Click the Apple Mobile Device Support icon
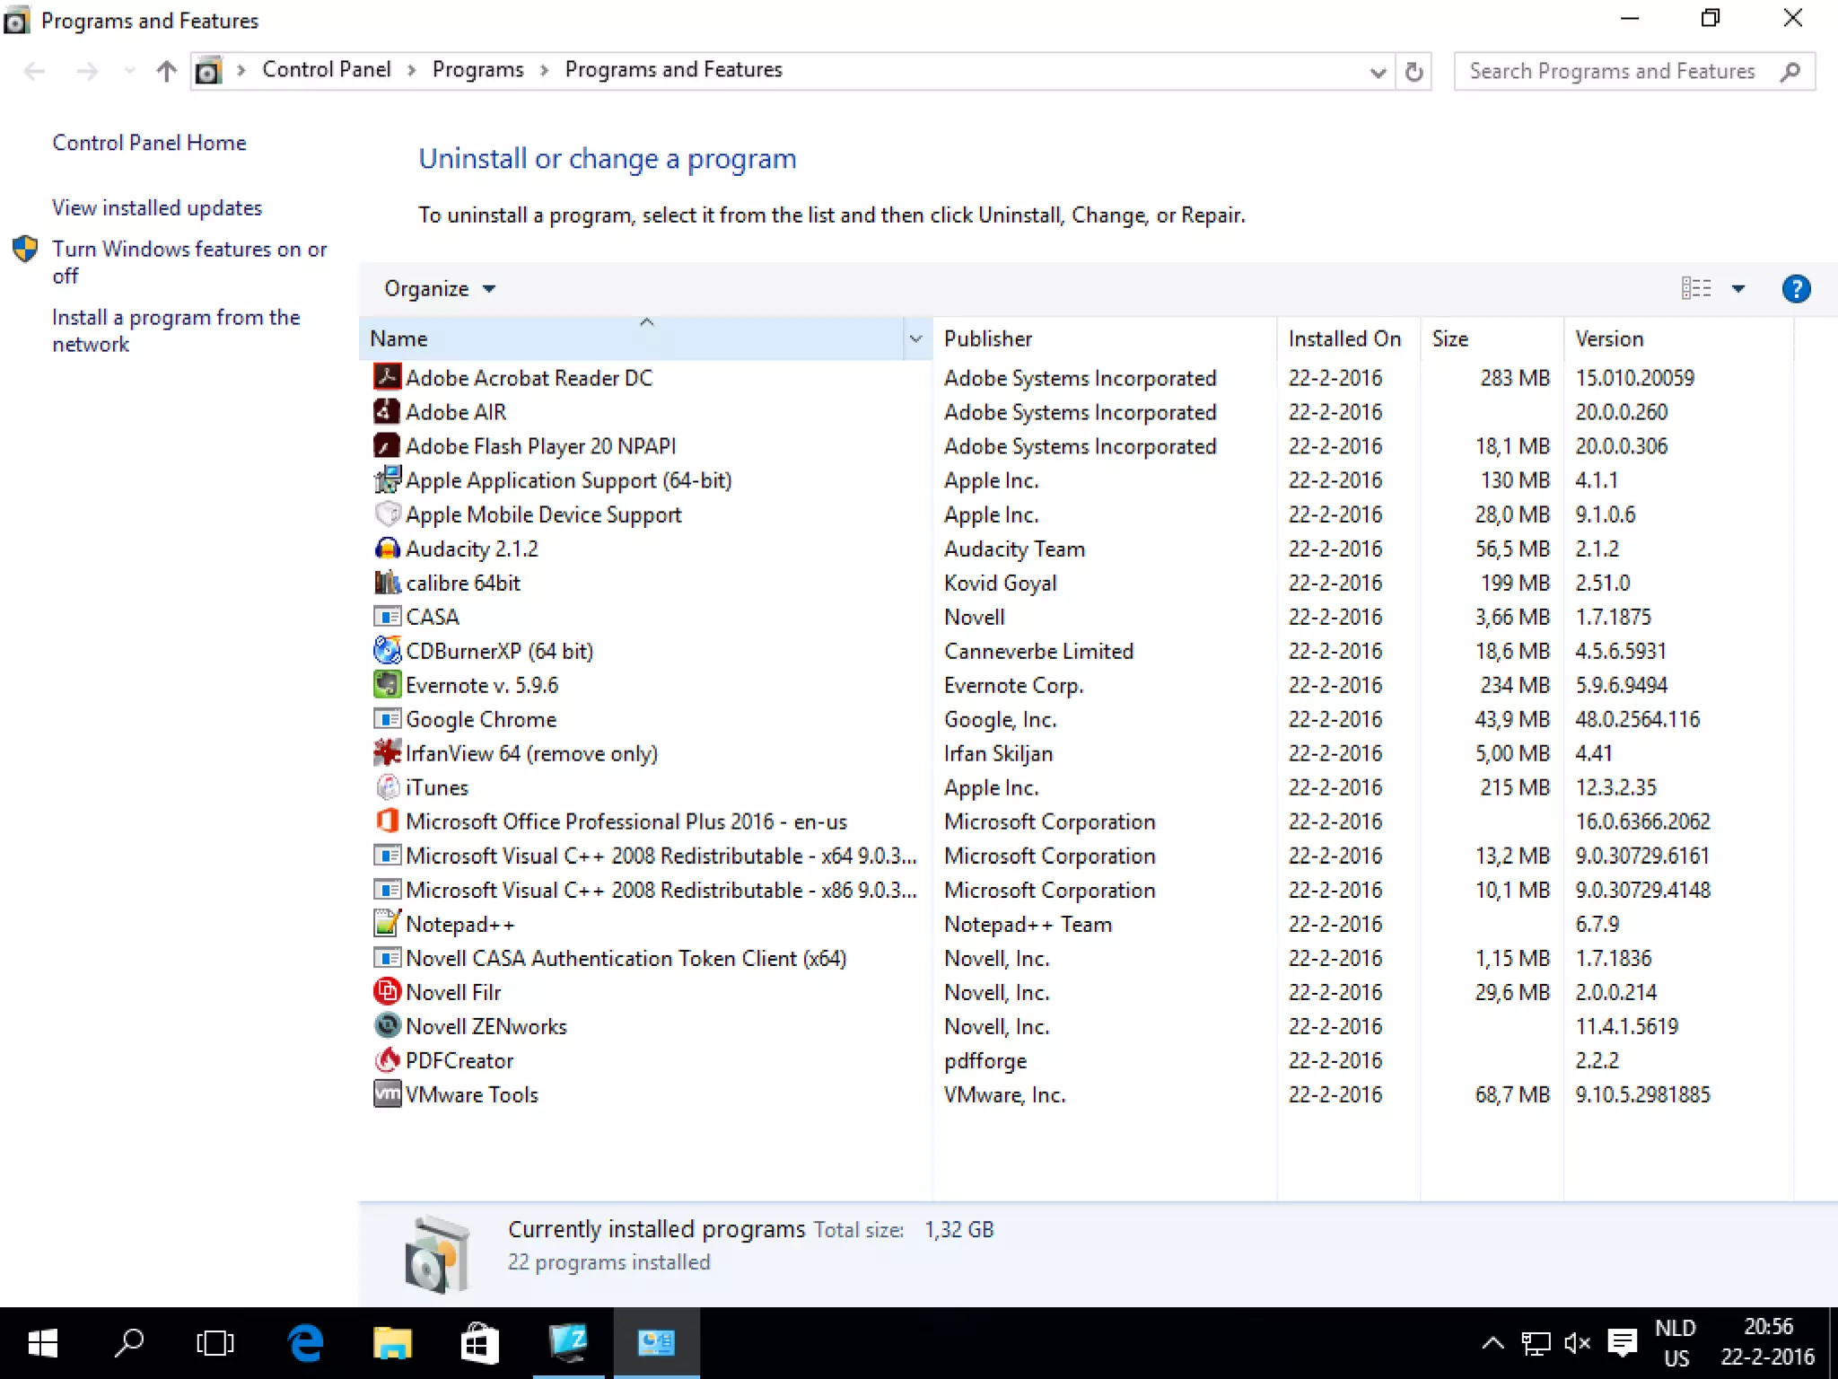 point(387,514)
